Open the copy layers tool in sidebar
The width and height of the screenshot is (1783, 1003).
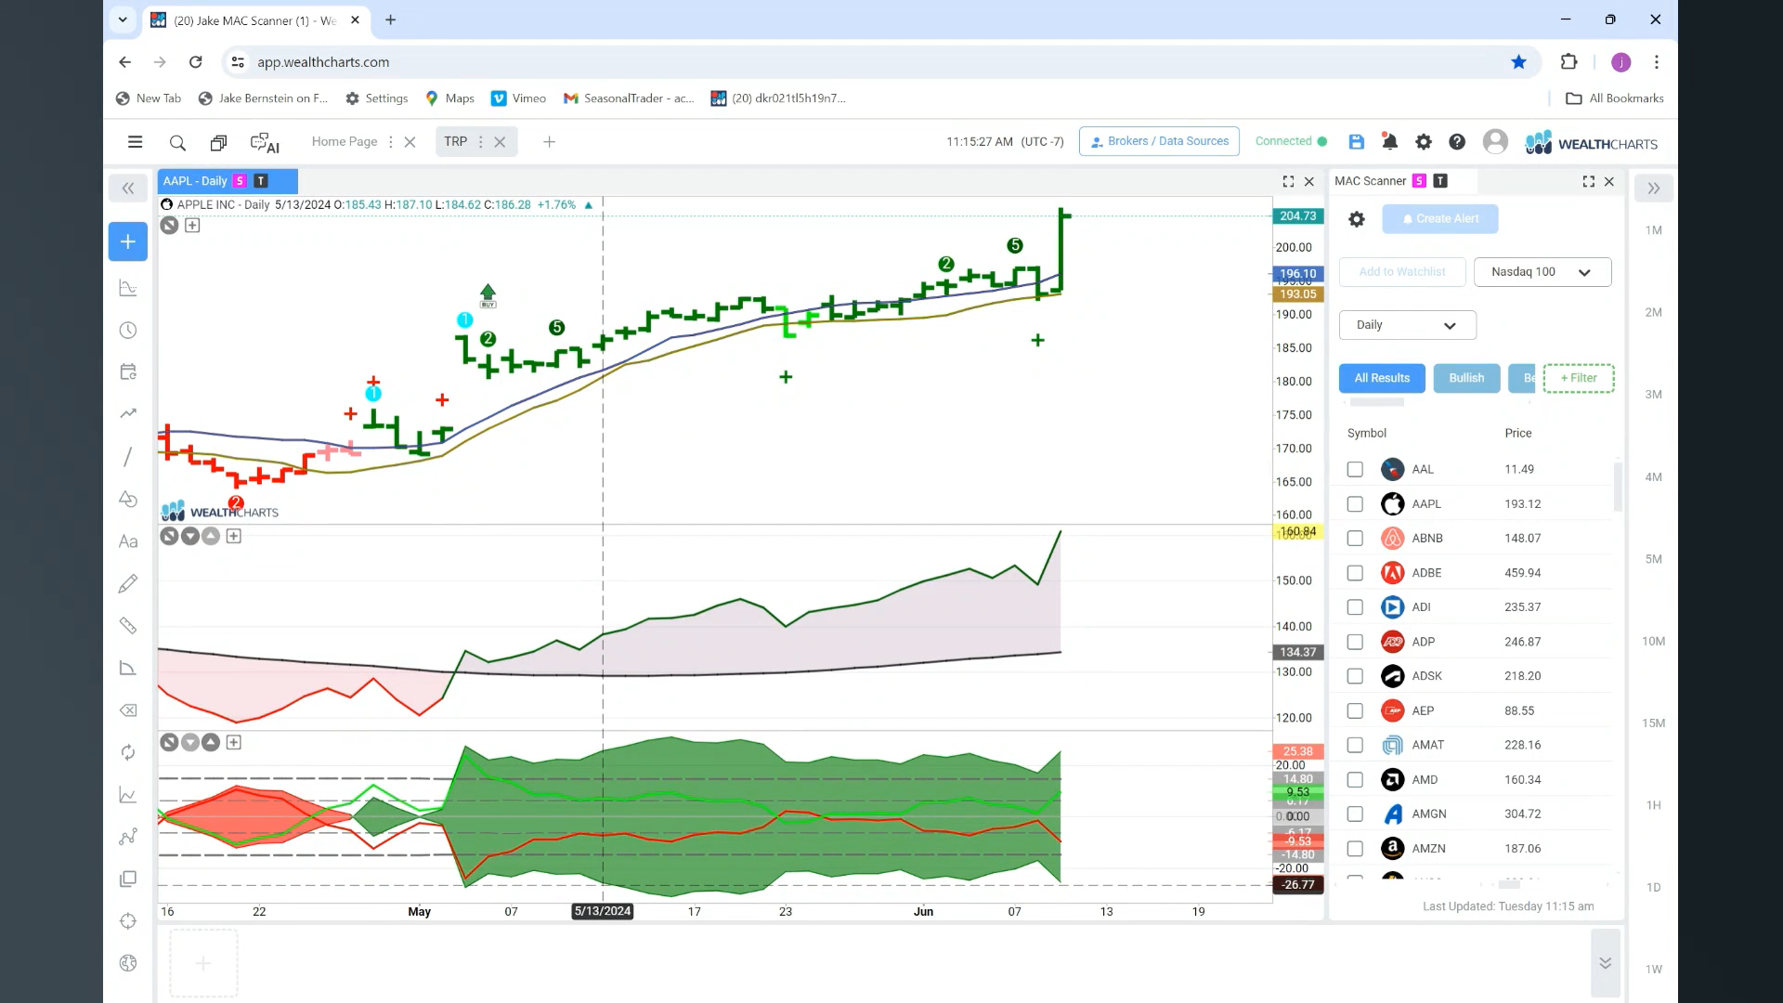tap(128, 879)
